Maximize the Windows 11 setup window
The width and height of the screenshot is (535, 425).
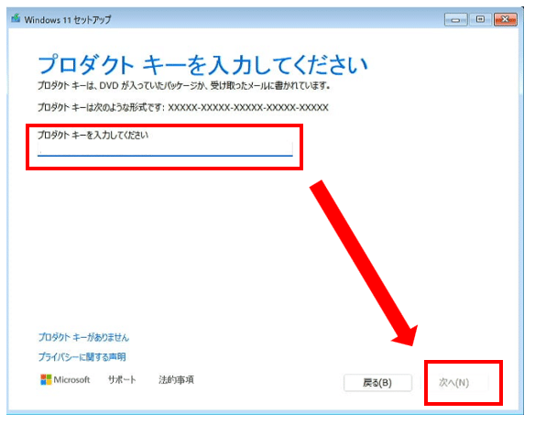click(480, 19)
